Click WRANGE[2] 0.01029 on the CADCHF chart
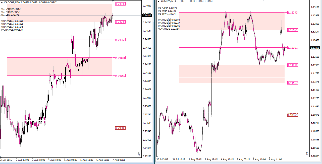The image size is (322, 164). pyautogui.click(x=12, y=24)
